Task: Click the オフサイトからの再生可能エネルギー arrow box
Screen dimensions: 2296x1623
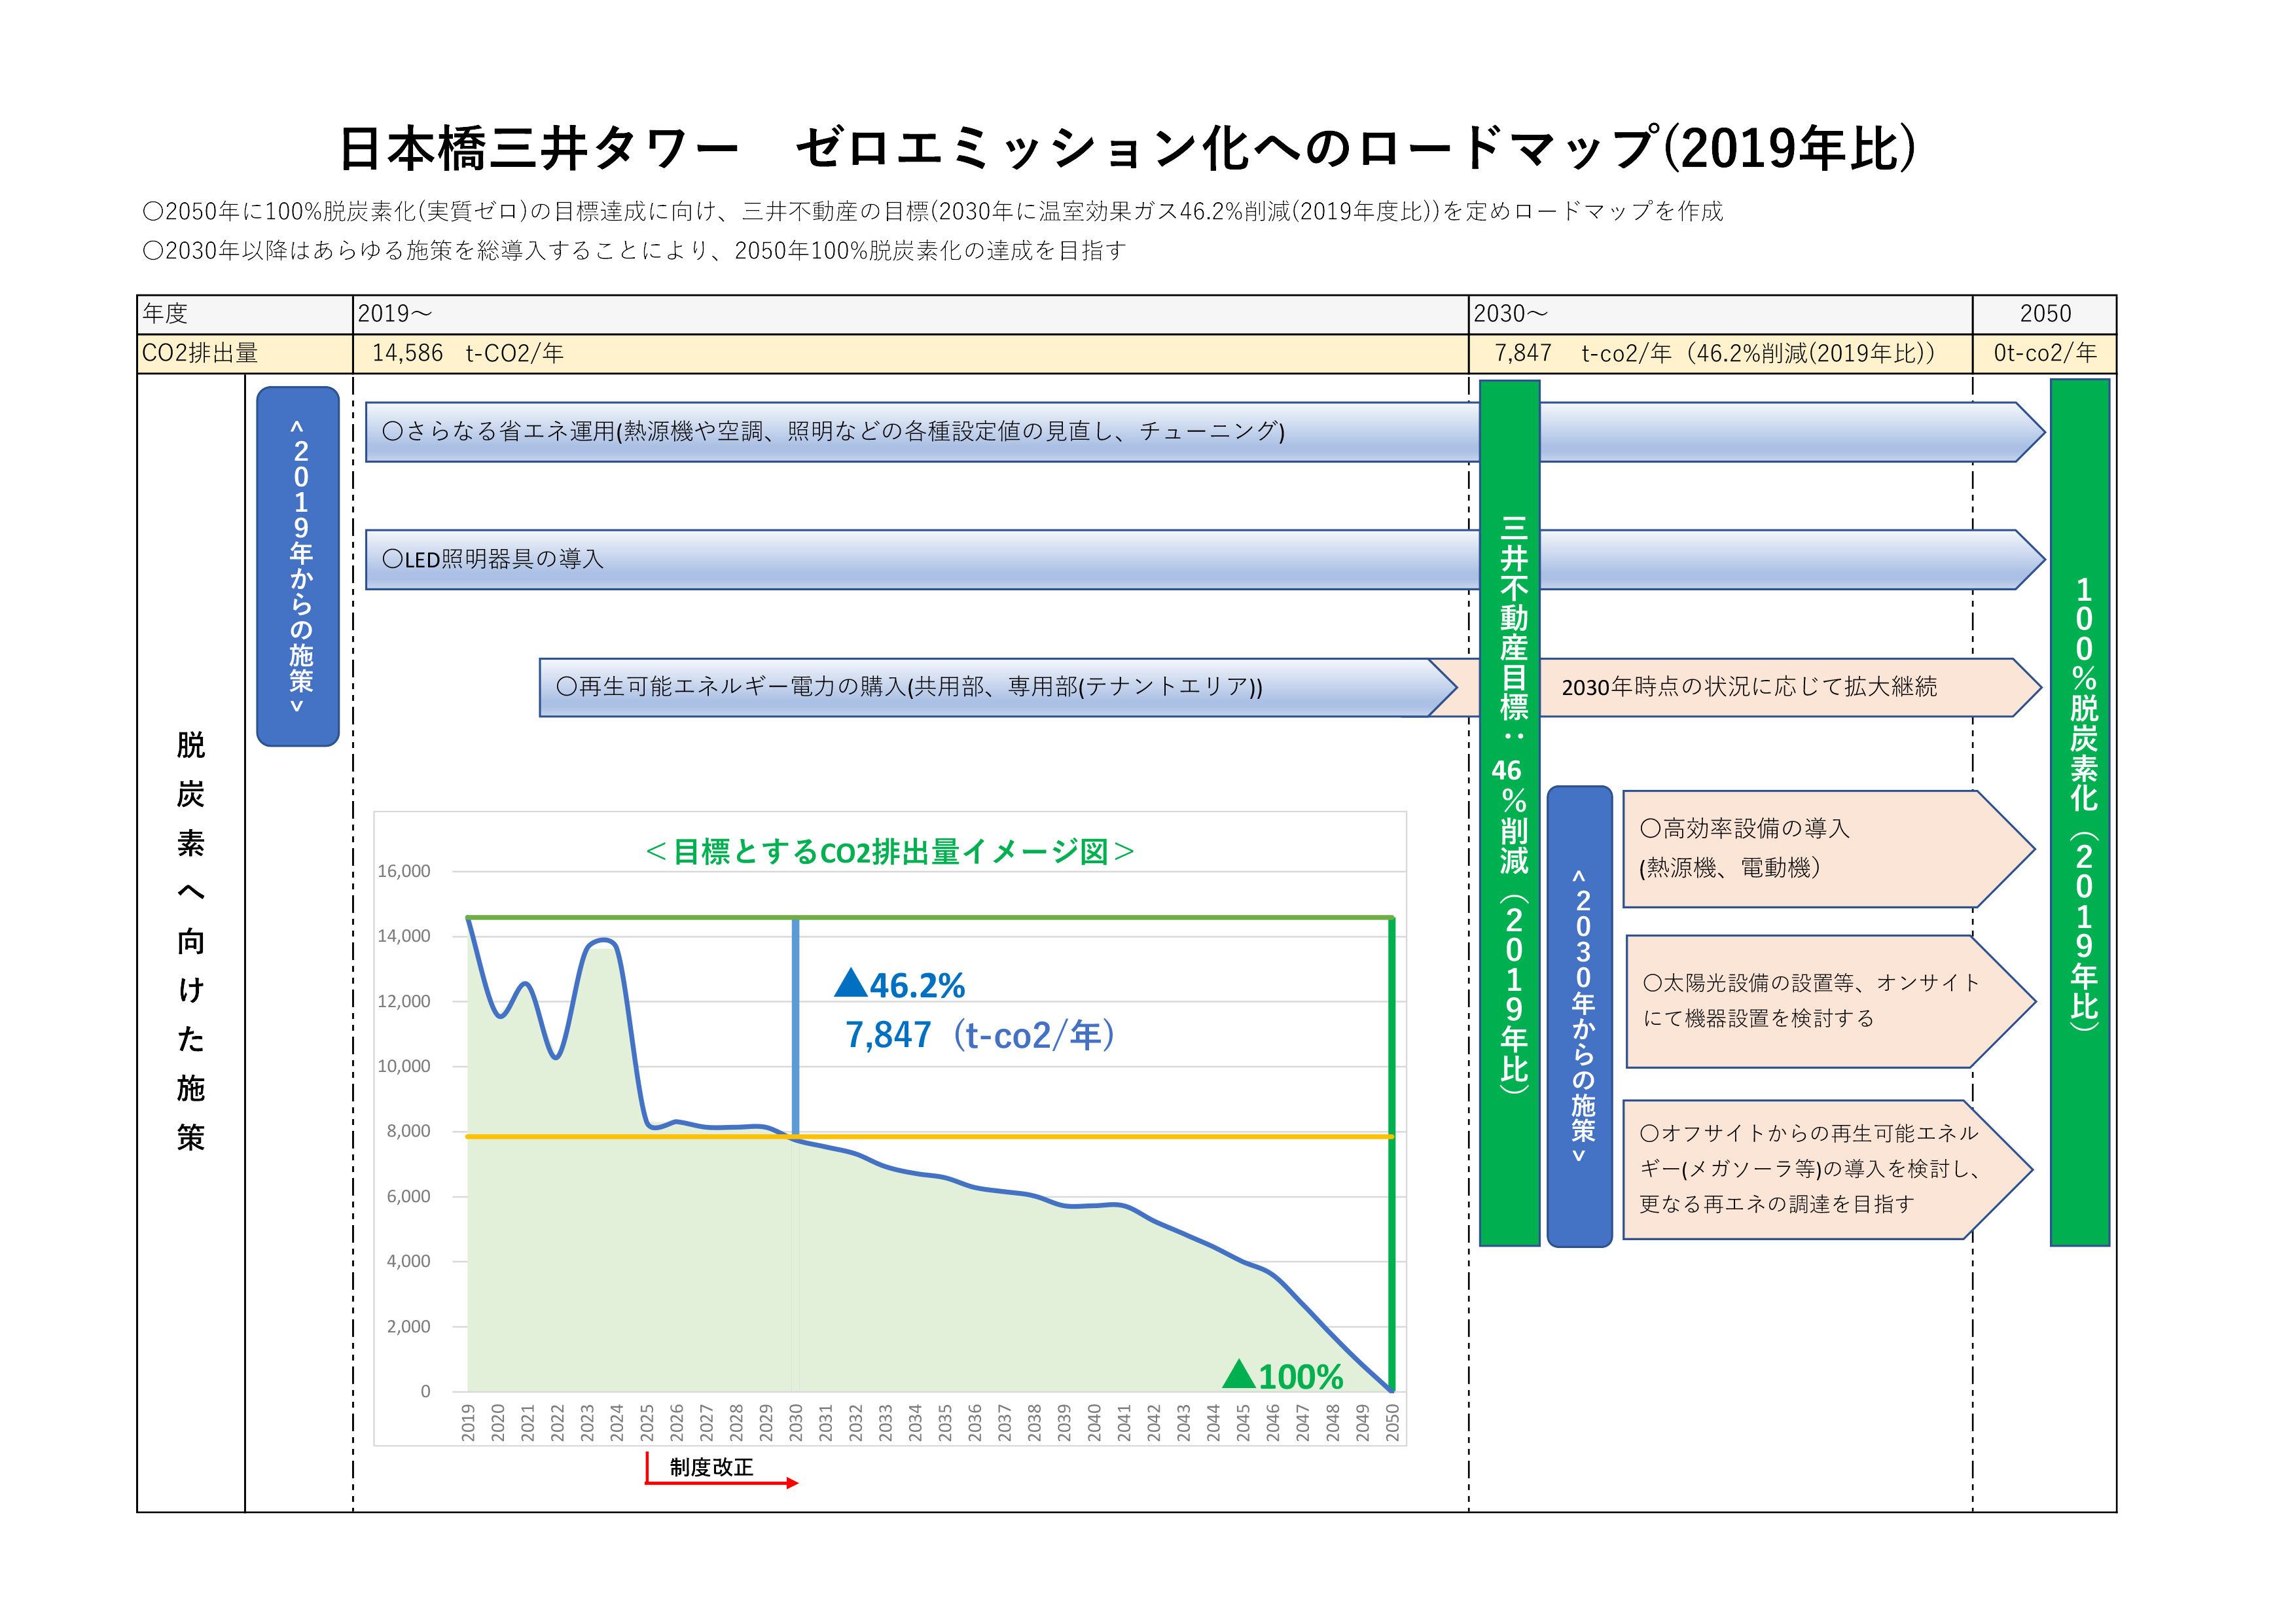Action: coord(1827,1170)
